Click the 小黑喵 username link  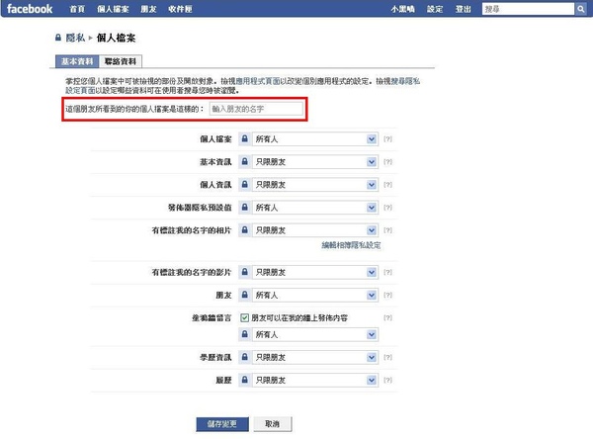click(x=403, y=9)
